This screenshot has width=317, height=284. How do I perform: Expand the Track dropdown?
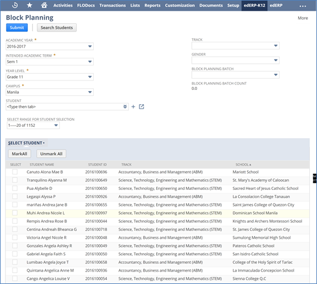[235, 46]
